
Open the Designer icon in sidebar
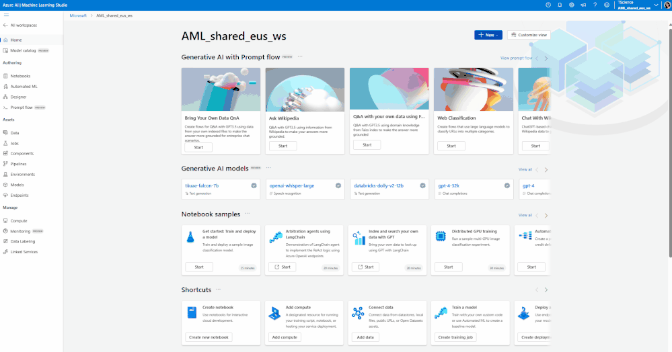click(5, 97)
